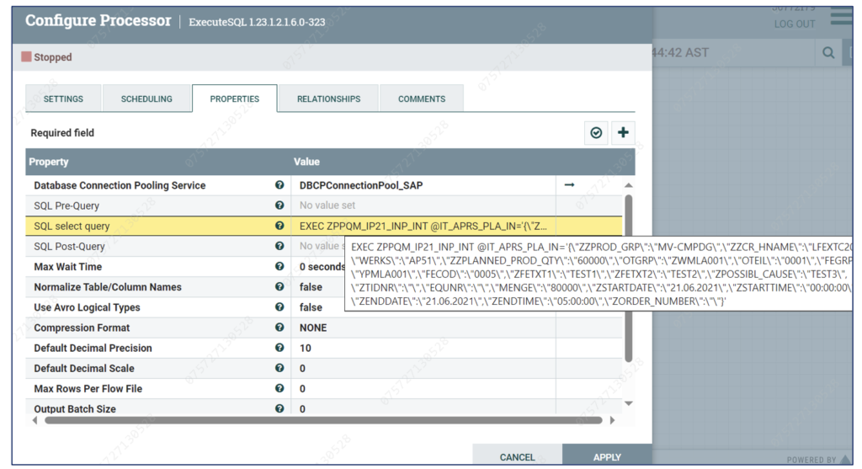Select the Max Wait Time property name
Viewport: 862px width, 469px height.
pos(67,267)
